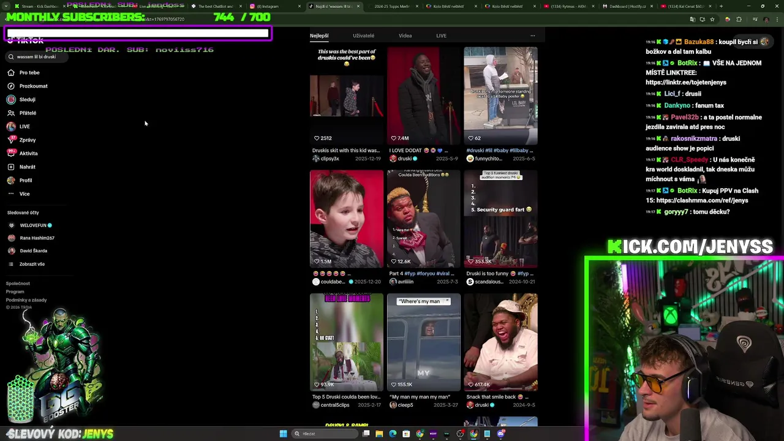Switch to the Uživatelé results tab
Viewport: 784px width, 441px height.
[x=363, y=36]
